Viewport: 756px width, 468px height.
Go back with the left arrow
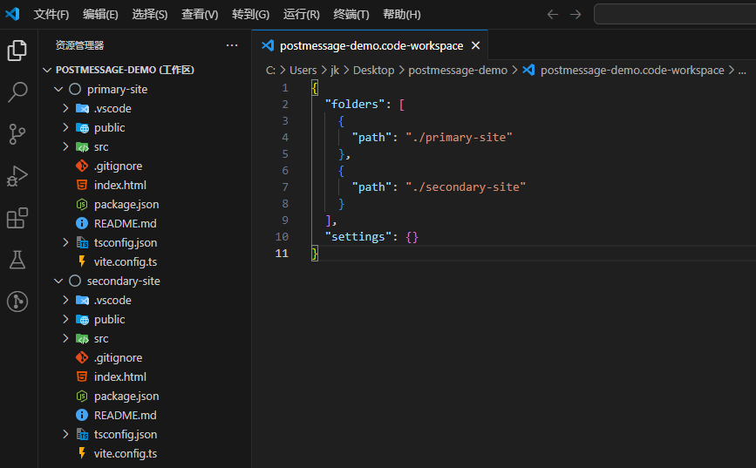[553, 15]
